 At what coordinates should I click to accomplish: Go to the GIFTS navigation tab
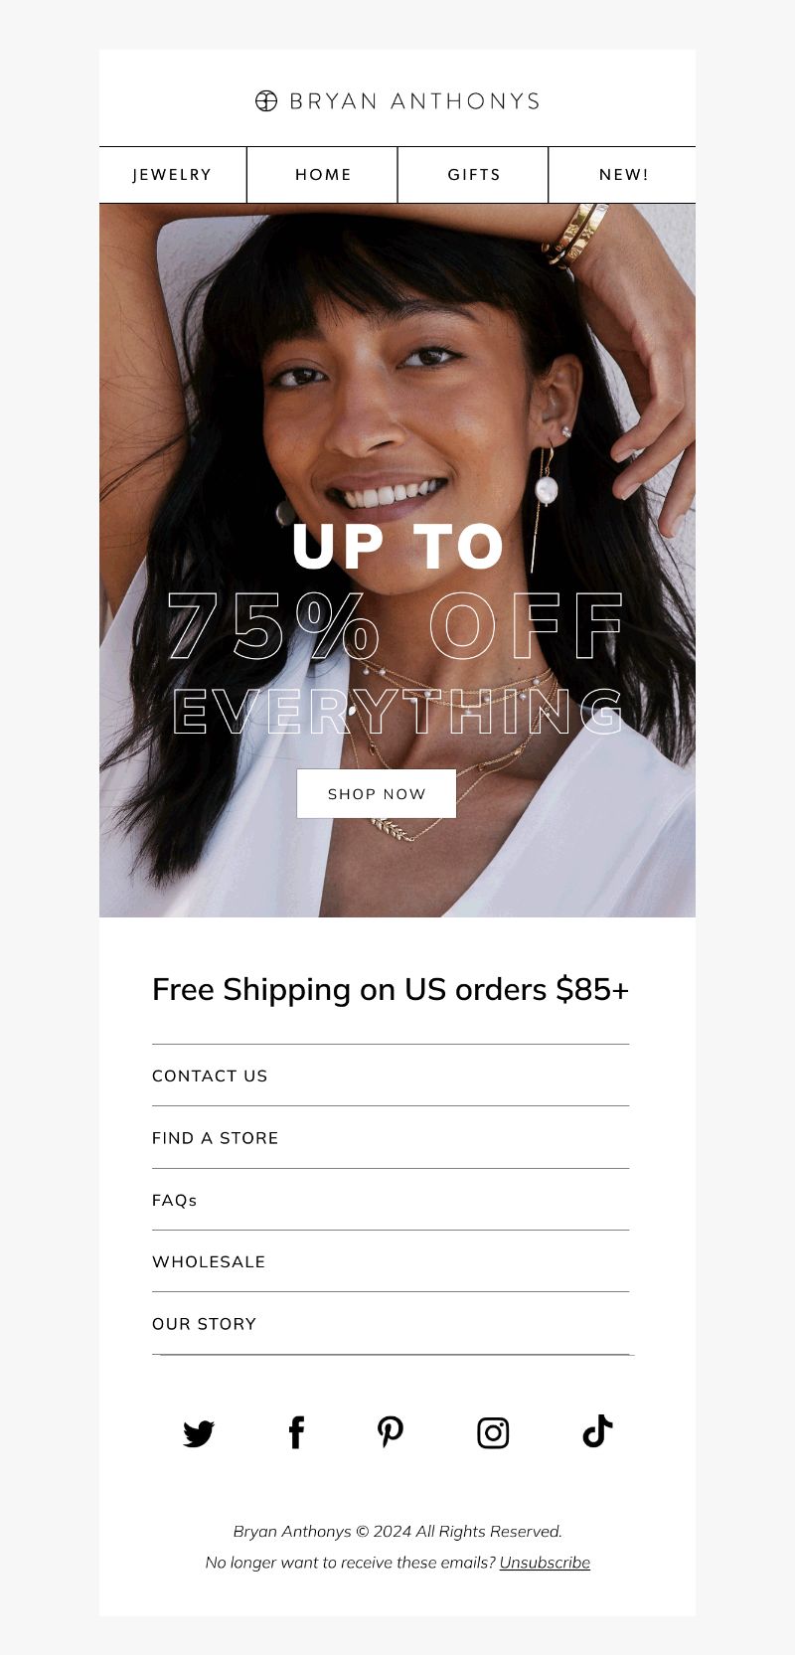click(x=474, y=175)
